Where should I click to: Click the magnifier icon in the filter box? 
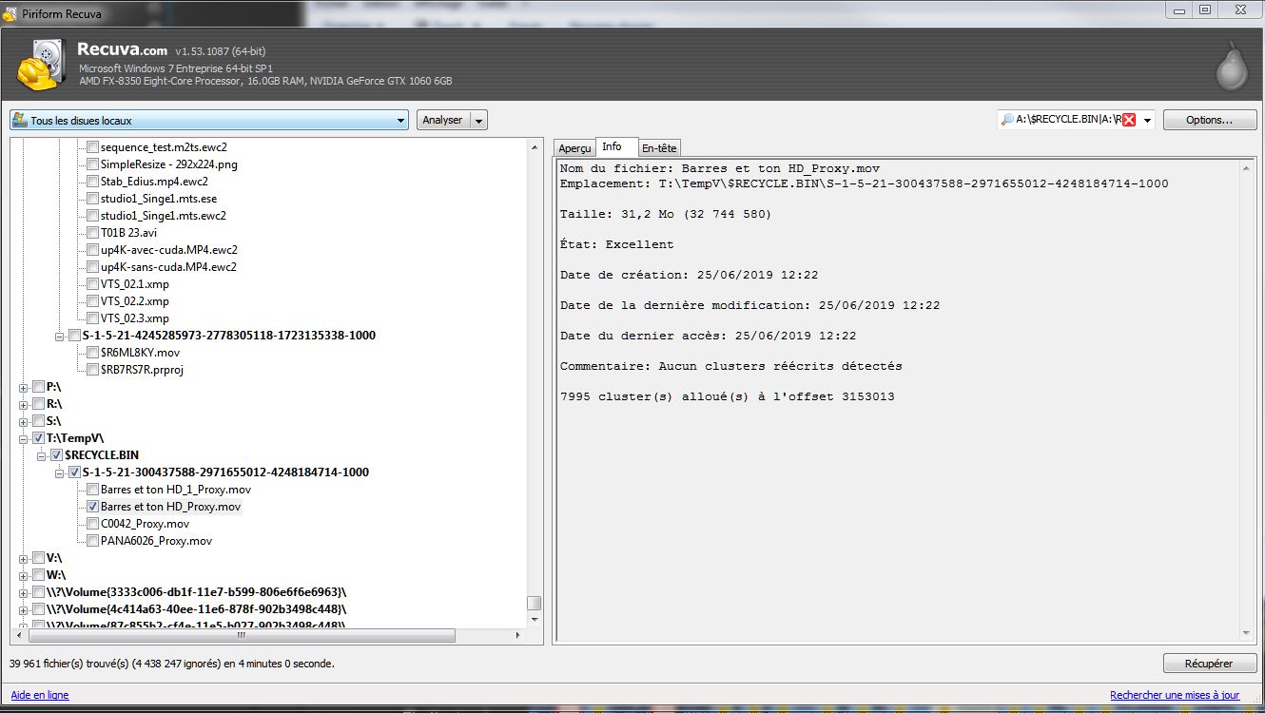(1007, 120)
